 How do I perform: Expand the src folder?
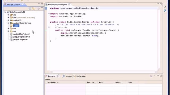pos(8,15)
